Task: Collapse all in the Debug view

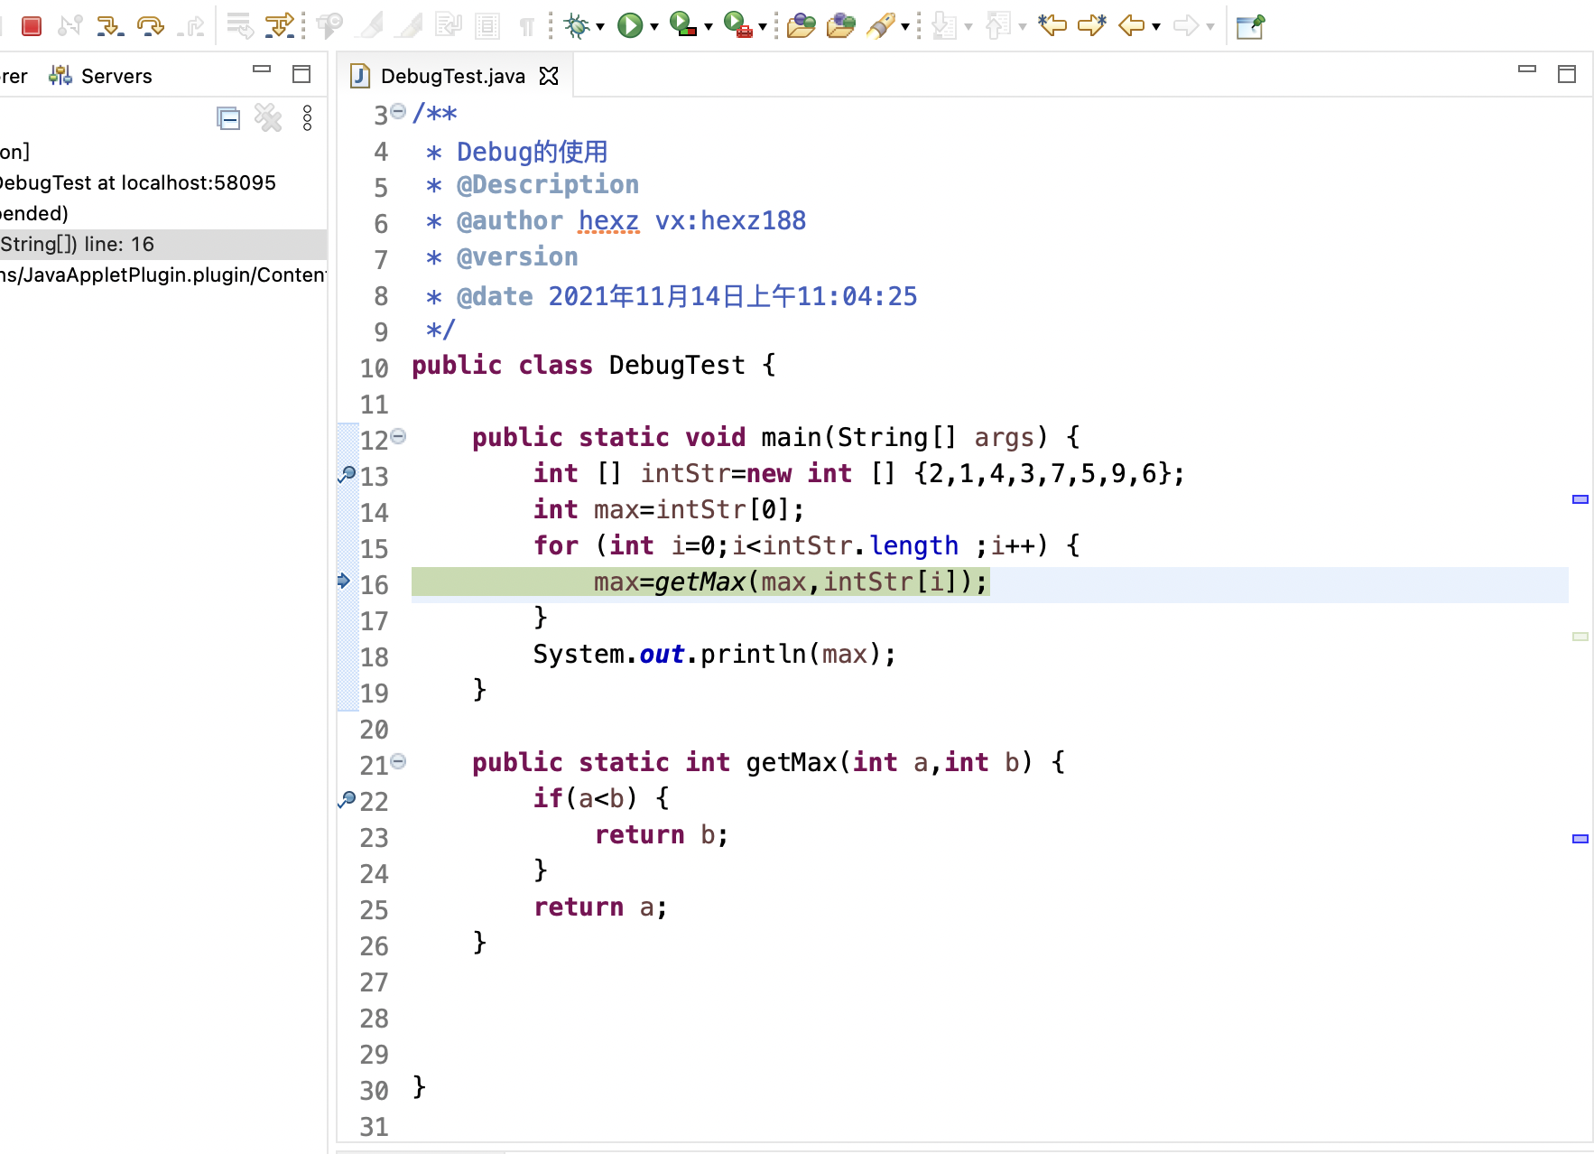Action: tap(228, 118)
